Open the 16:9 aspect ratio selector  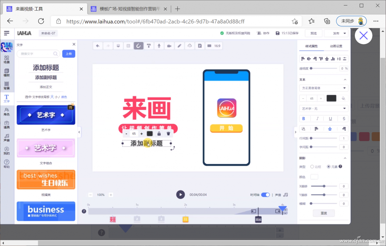coord(214,46)
